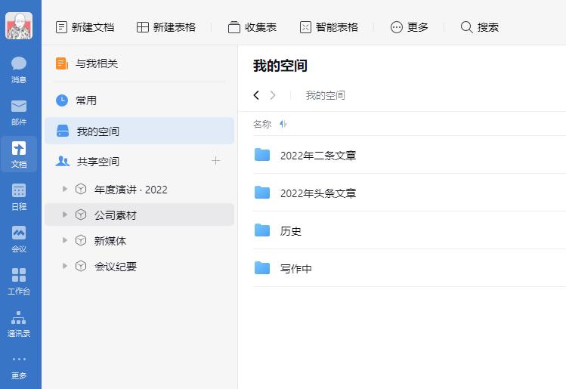Image resolution: width=566 pixels, height=389 pixels.
Task: Expand the 会议纪要 tree arrow
Action: (65, 266)
